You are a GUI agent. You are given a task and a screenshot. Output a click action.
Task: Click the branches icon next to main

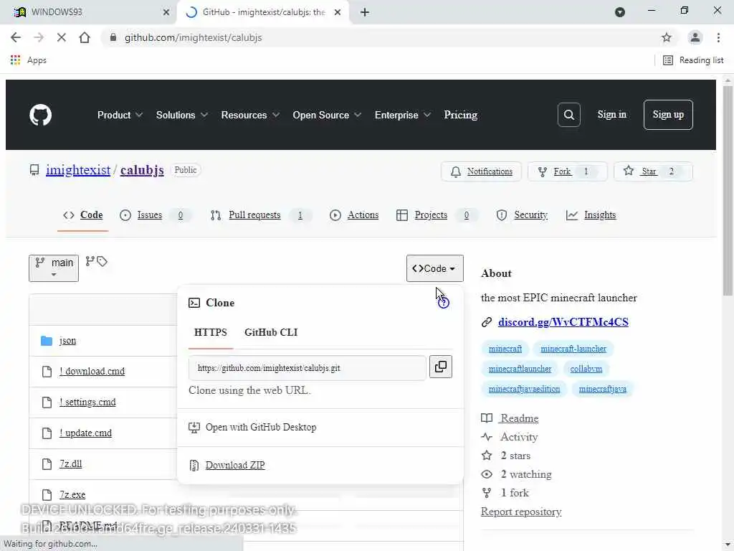click(x=90, y=261)
